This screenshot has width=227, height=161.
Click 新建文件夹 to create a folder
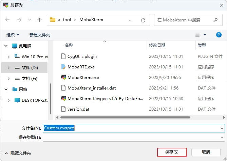pyautogui.click(x=40, y=35)
